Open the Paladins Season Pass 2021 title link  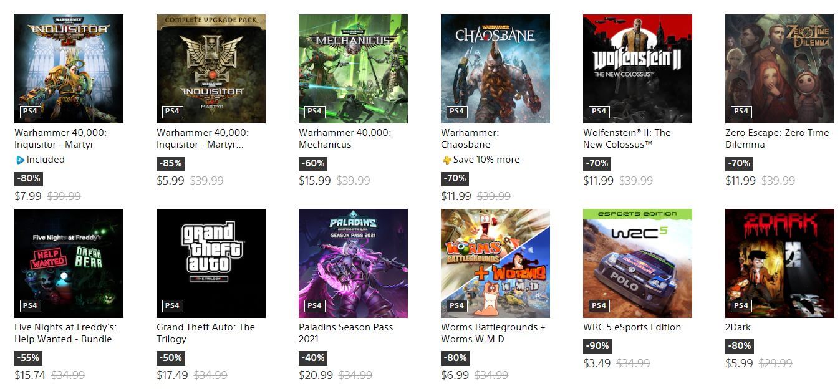[x=345, y=333]
